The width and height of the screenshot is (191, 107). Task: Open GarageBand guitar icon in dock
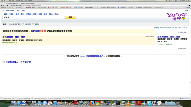click(71, 103)
